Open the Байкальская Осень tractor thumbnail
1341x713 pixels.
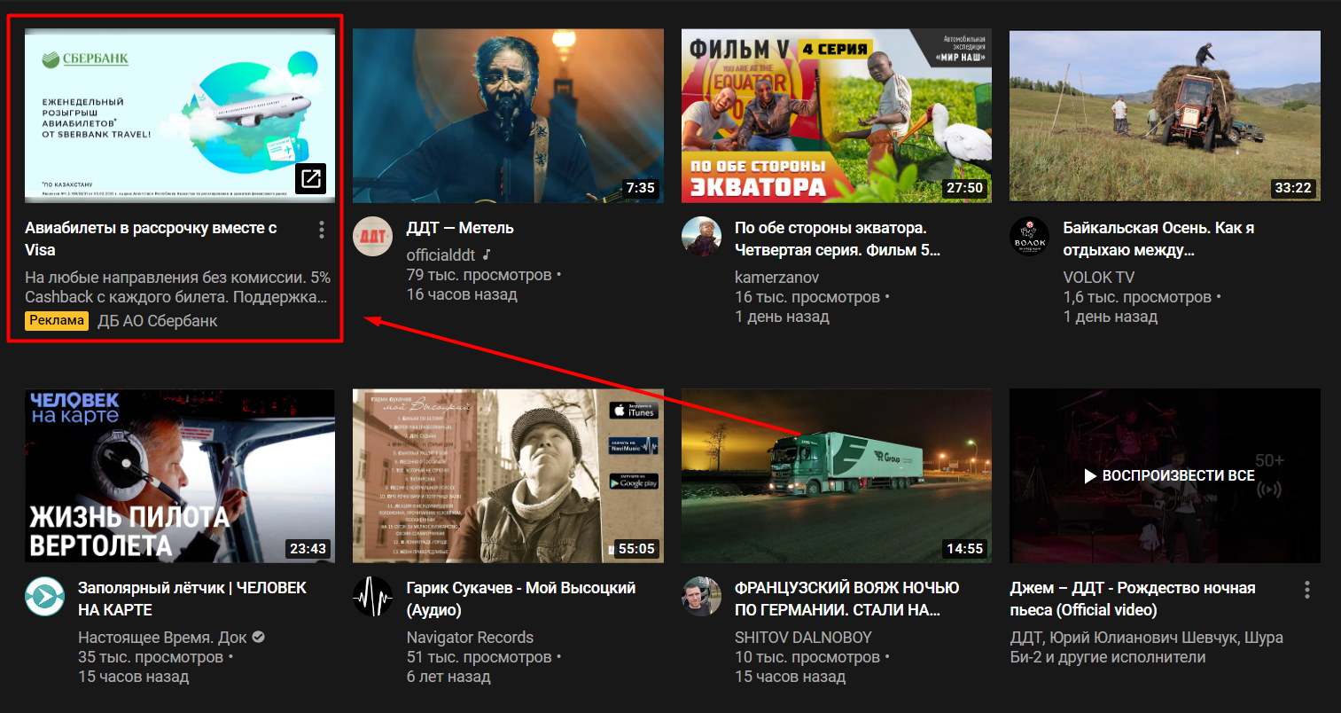(x=1165, y=115)
